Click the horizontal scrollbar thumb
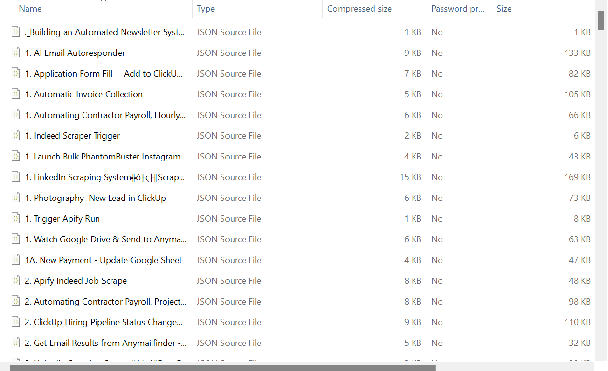This screenshot has height=371, width=608. [222, 368]
